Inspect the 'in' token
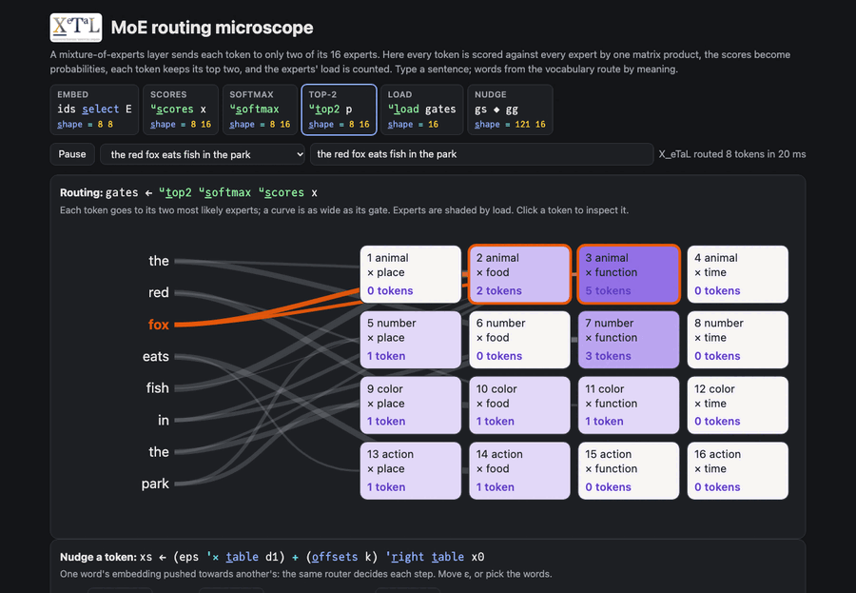856x593 pixels. pos(164,420)
